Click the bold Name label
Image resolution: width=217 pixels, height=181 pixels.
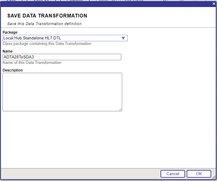pos(7,51)
